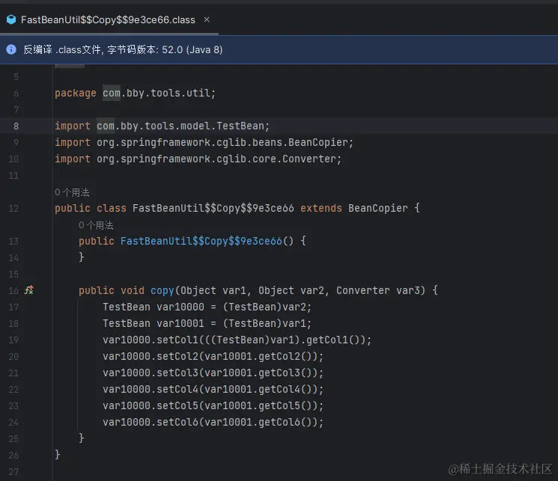Click closing brace on line 25
Image resolution: width=558 pixels, height=481 pixels.
click(x=82, y=438)
